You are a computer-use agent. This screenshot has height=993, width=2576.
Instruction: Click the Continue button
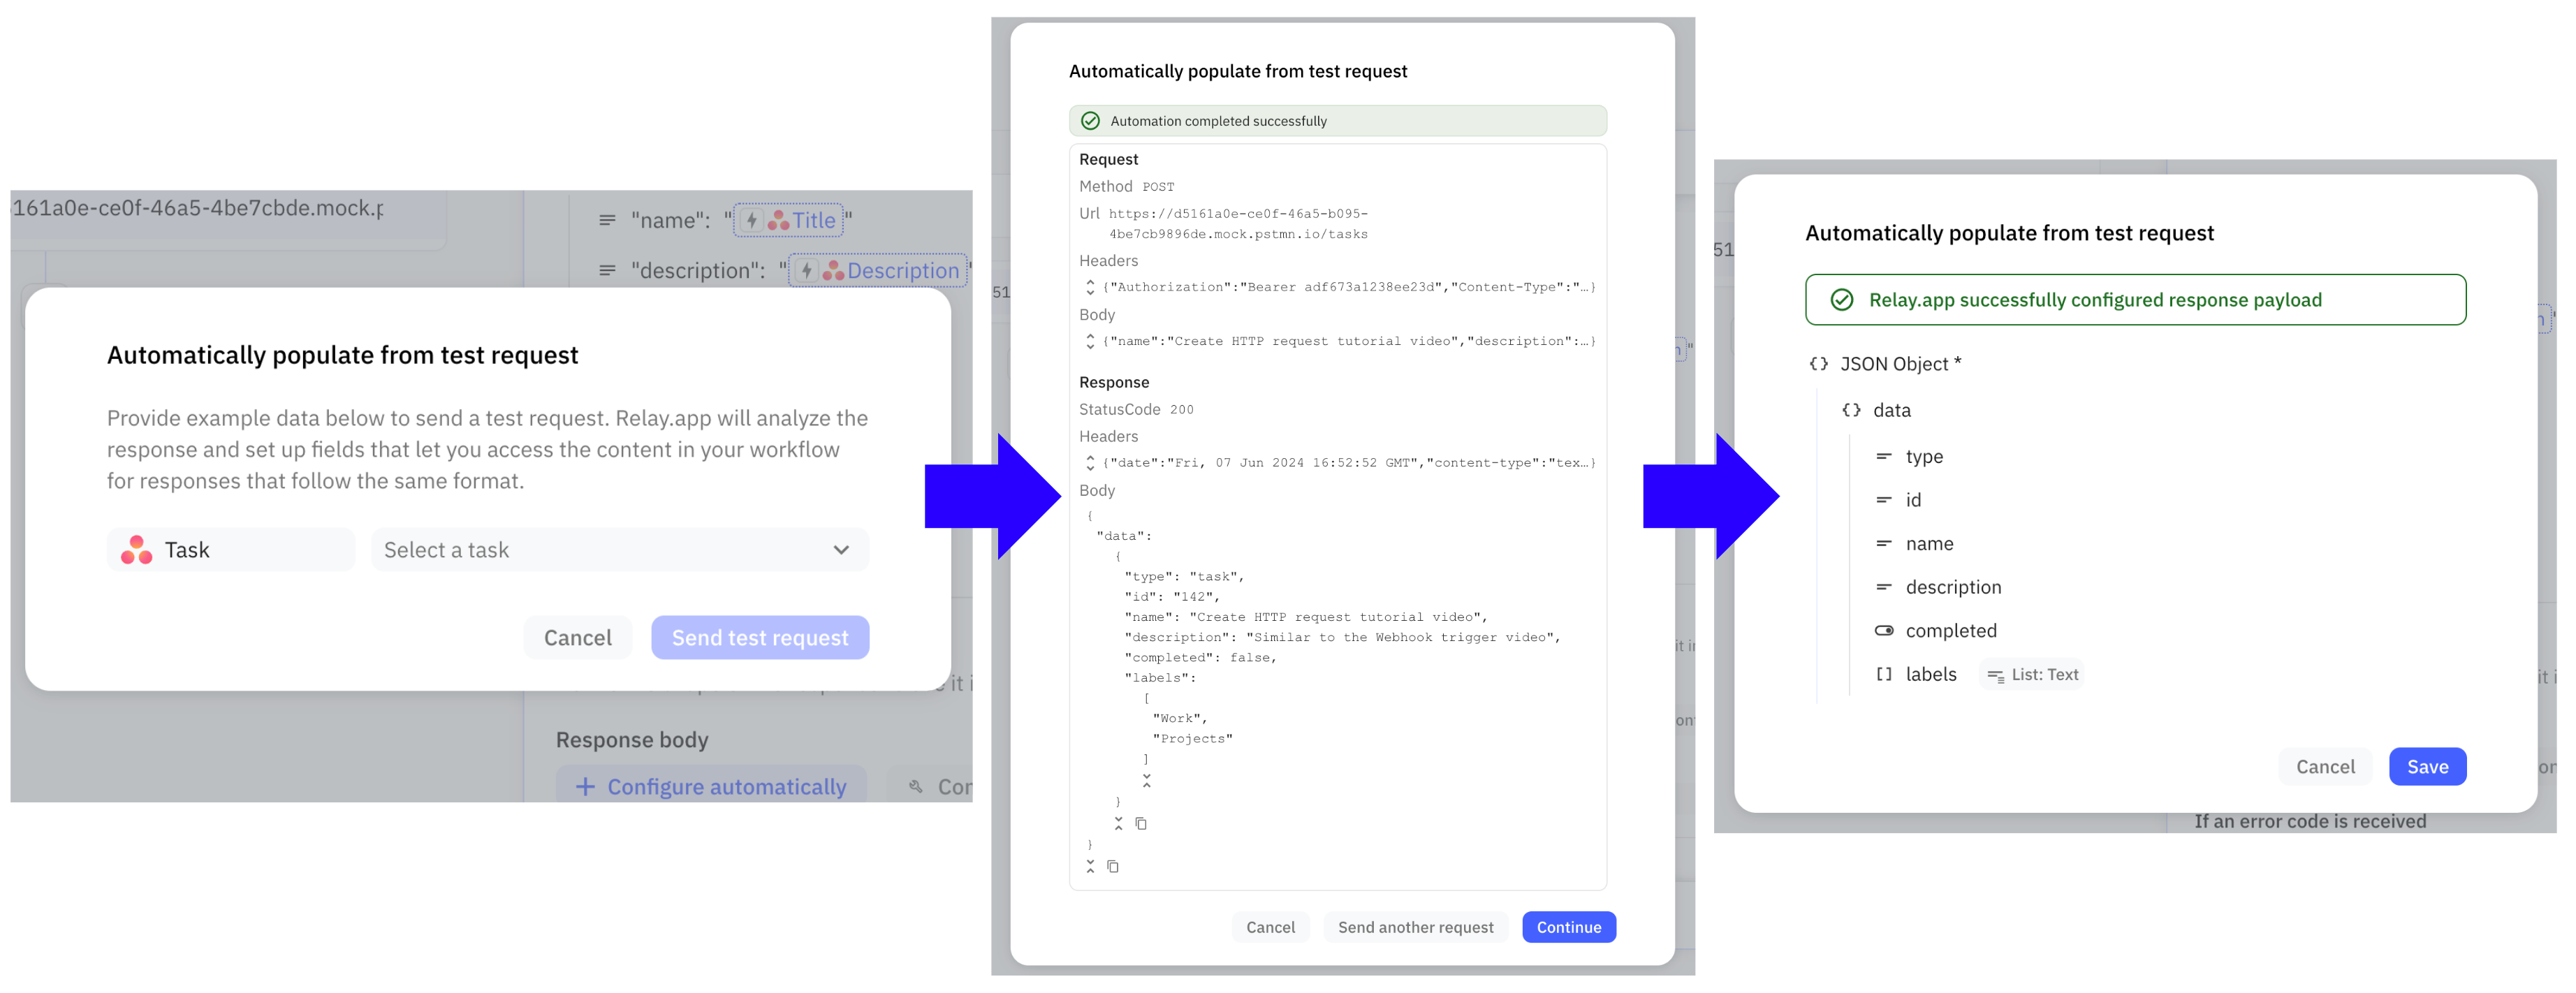(1568, 927)
